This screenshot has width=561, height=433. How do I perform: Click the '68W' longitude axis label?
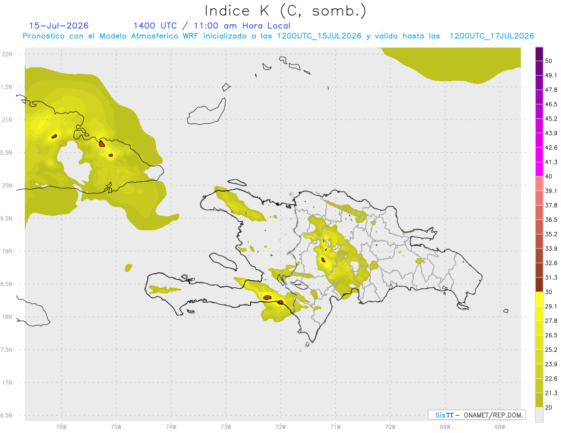(500, 427)
